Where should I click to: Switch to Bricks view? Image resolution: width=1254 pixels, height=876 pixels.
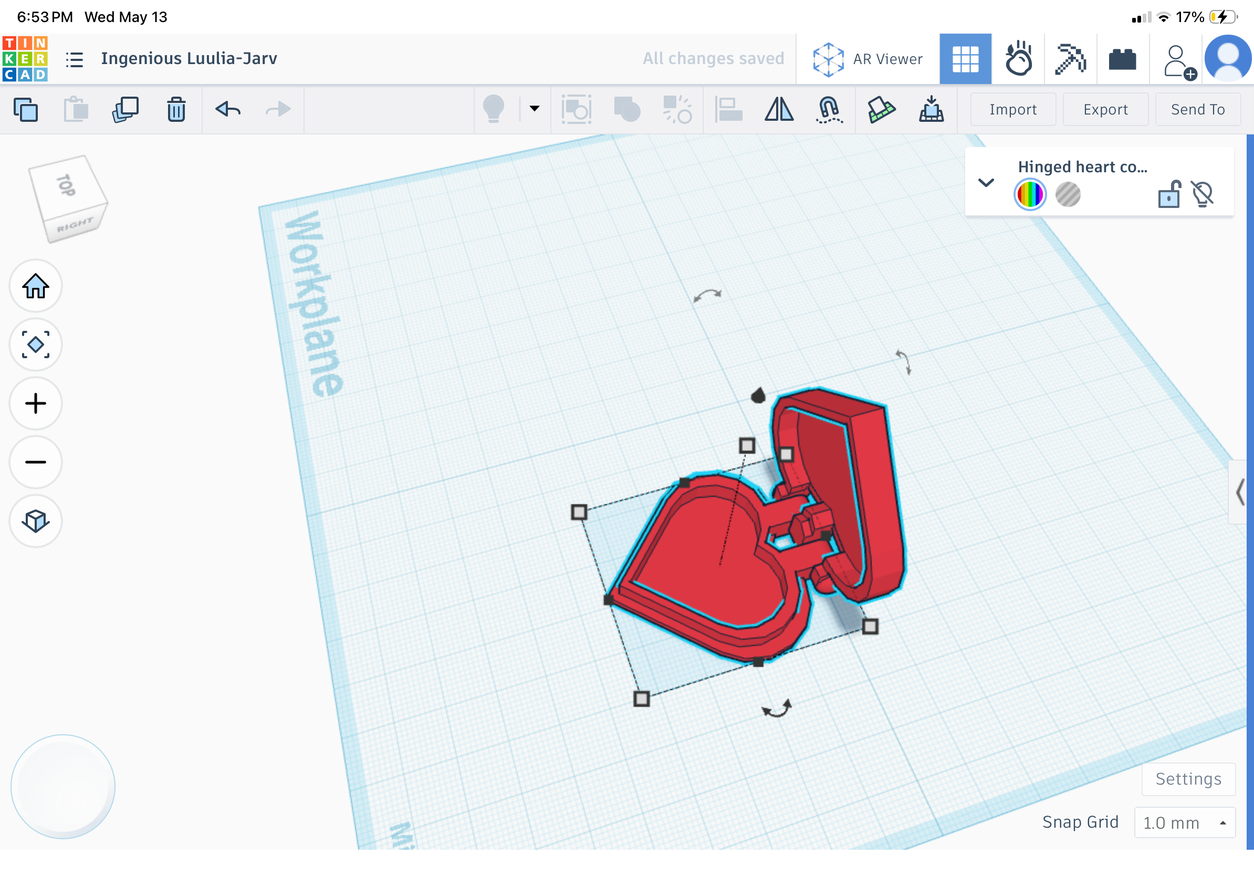pos(1122,59)
